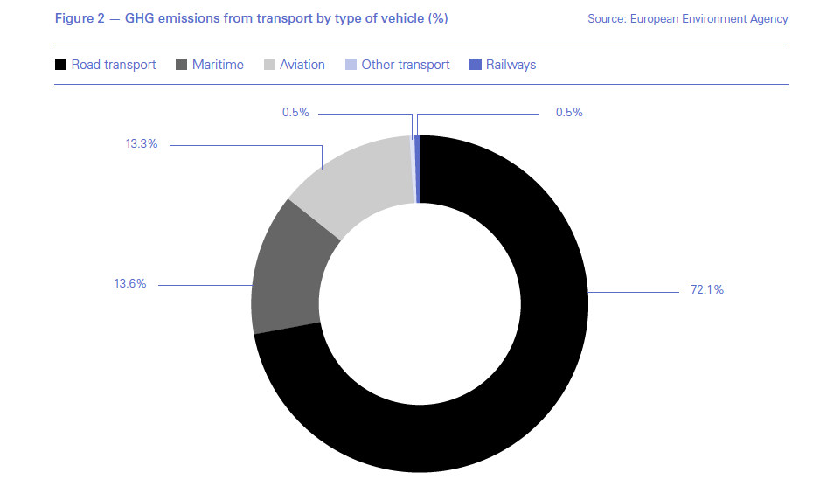Click the Railways legend label
The image size is (827, 500).
tap(511, 65)
